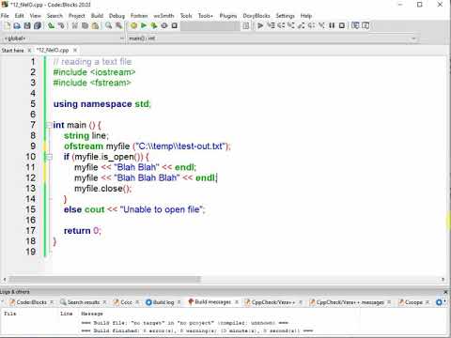Click line 13 myfile.close() code
Image resolution: width=451 pixels, height=338 pixels.
coord(103,189)
